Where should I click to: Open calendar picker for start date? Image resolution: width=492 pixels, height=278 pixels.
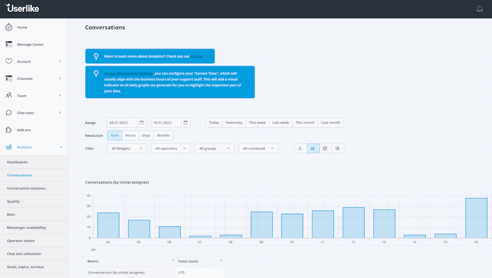[142, 123]
